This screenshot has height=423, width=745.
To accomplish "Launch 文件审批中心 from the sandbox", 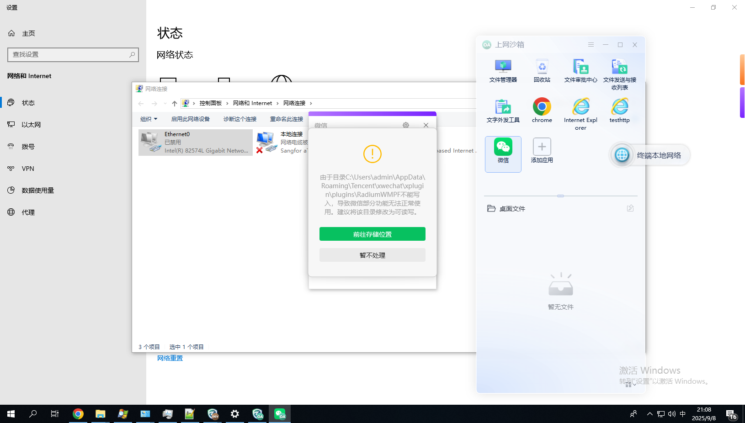I will click(x=580, y=67).
